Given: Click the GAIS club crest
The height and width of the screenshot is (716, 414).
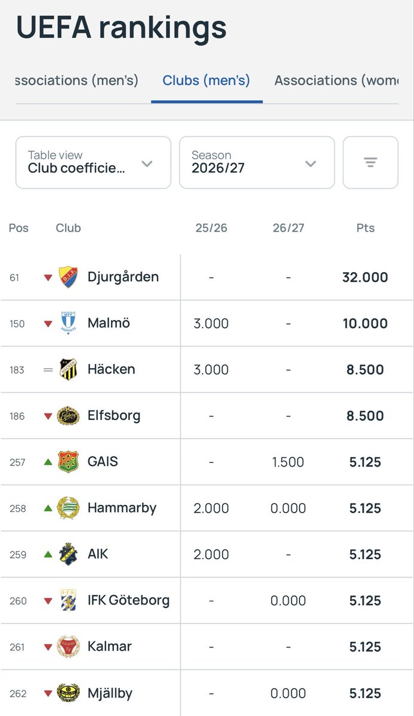Looking at the screenshot, I should click(68, 462).
